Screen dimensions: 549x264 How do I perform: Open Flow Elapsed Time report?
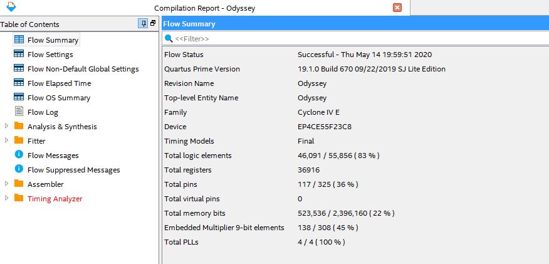(59, 83)
